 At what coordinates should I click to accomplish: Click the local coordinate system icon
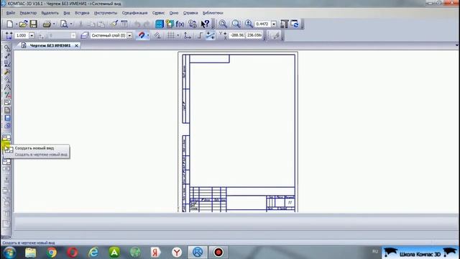coord(187,35)
